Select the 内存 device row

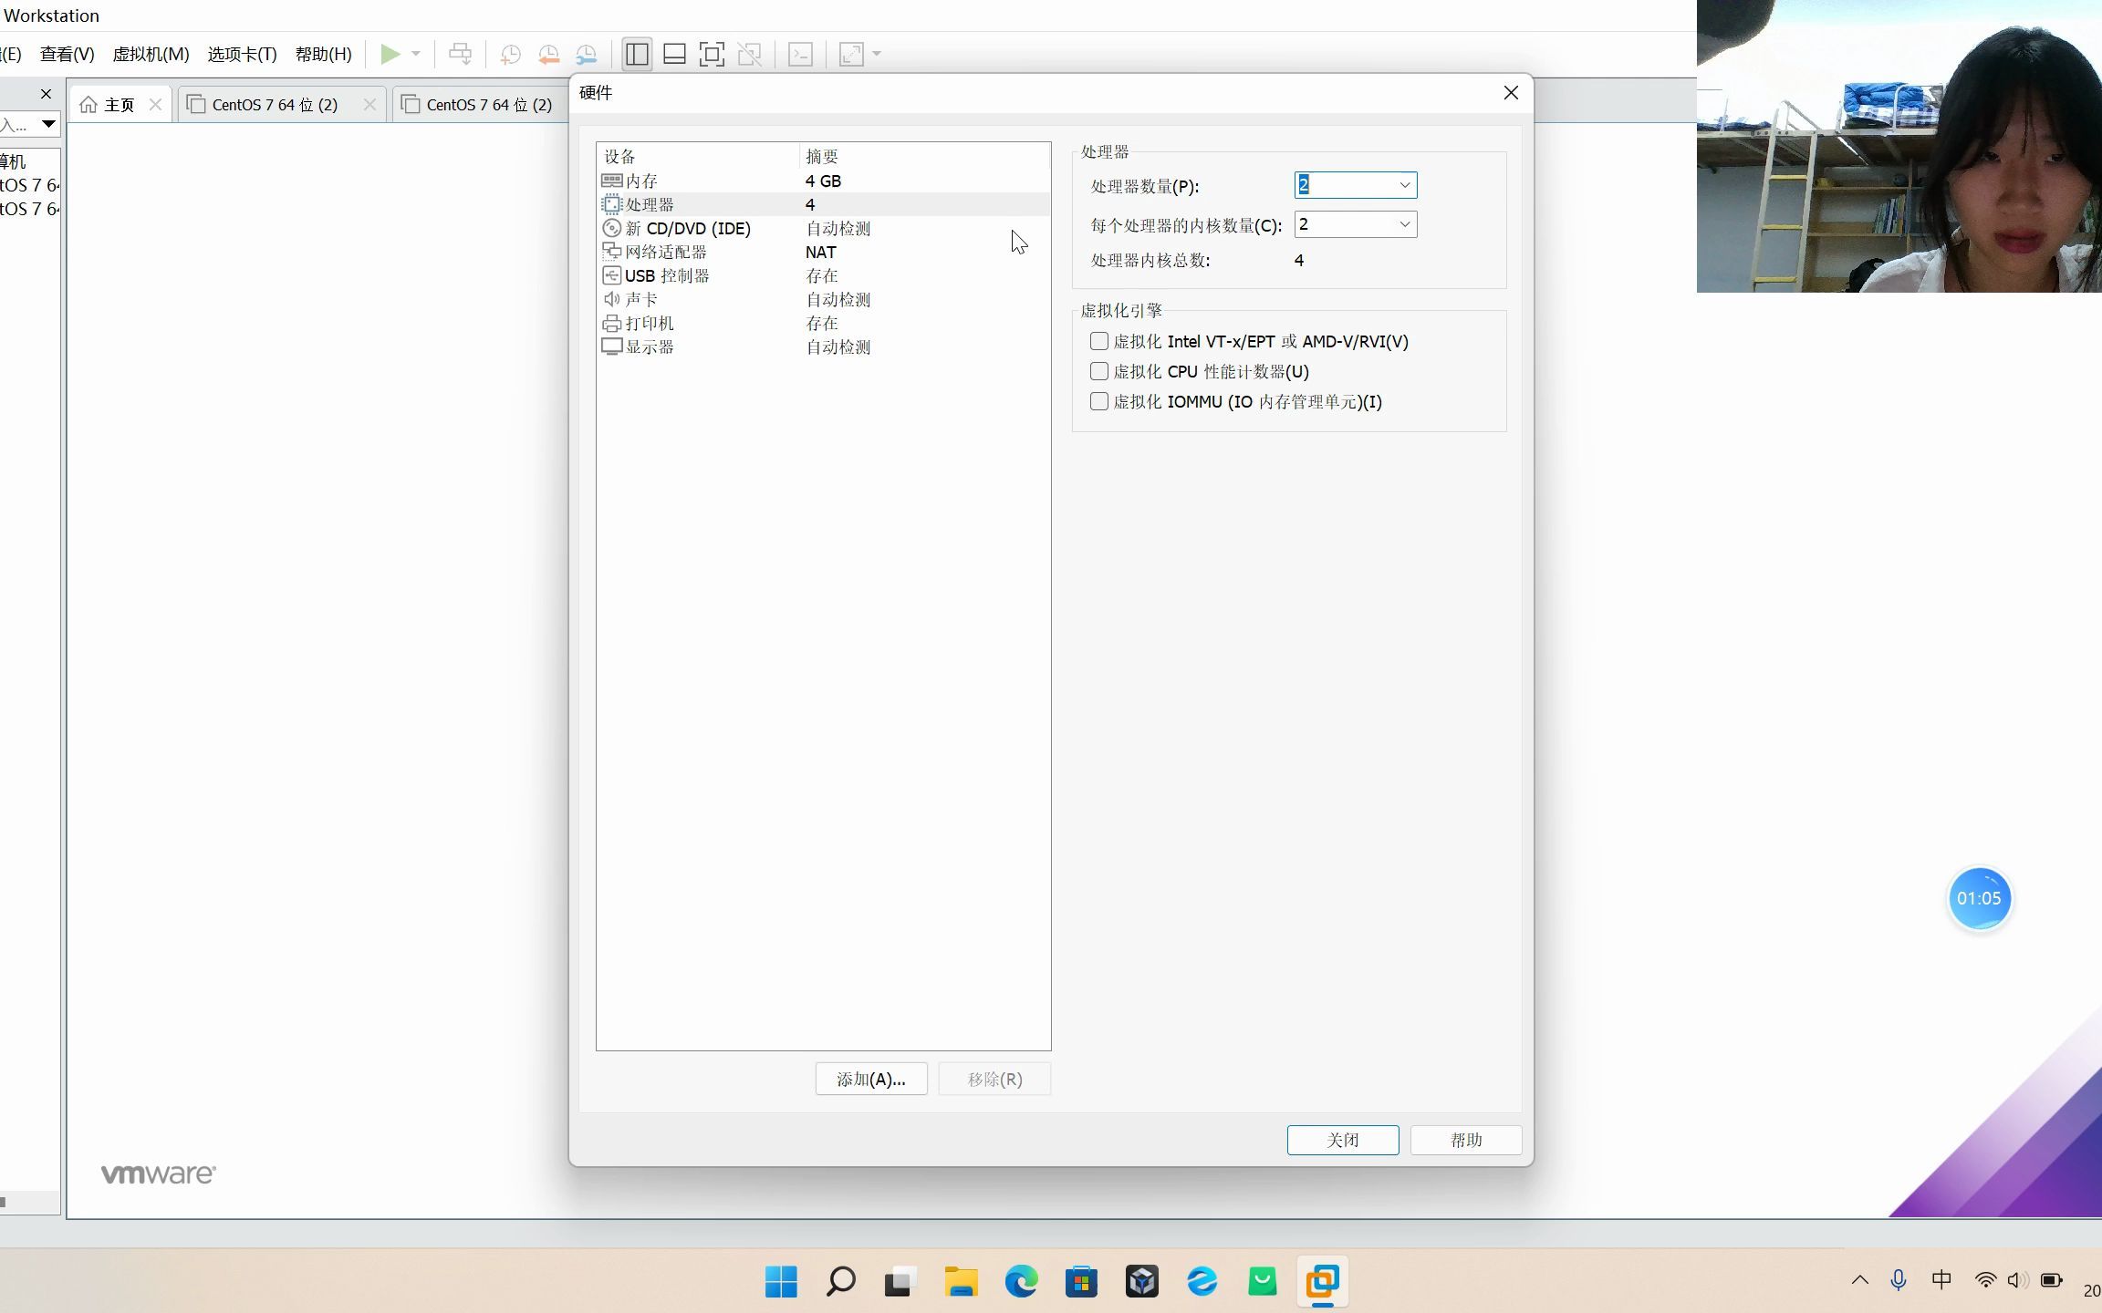click(x=823, y=181)
